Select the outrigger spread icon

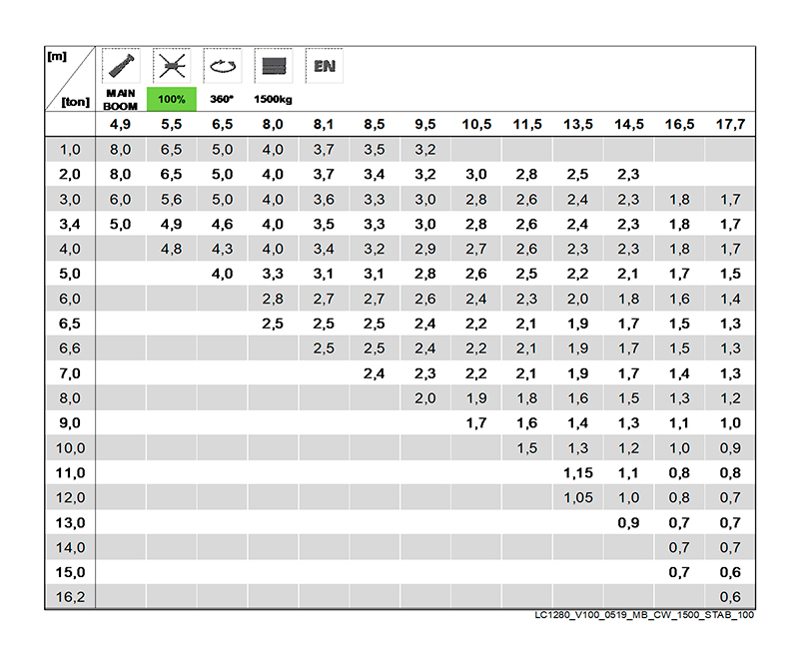click(x=172, y=67)
